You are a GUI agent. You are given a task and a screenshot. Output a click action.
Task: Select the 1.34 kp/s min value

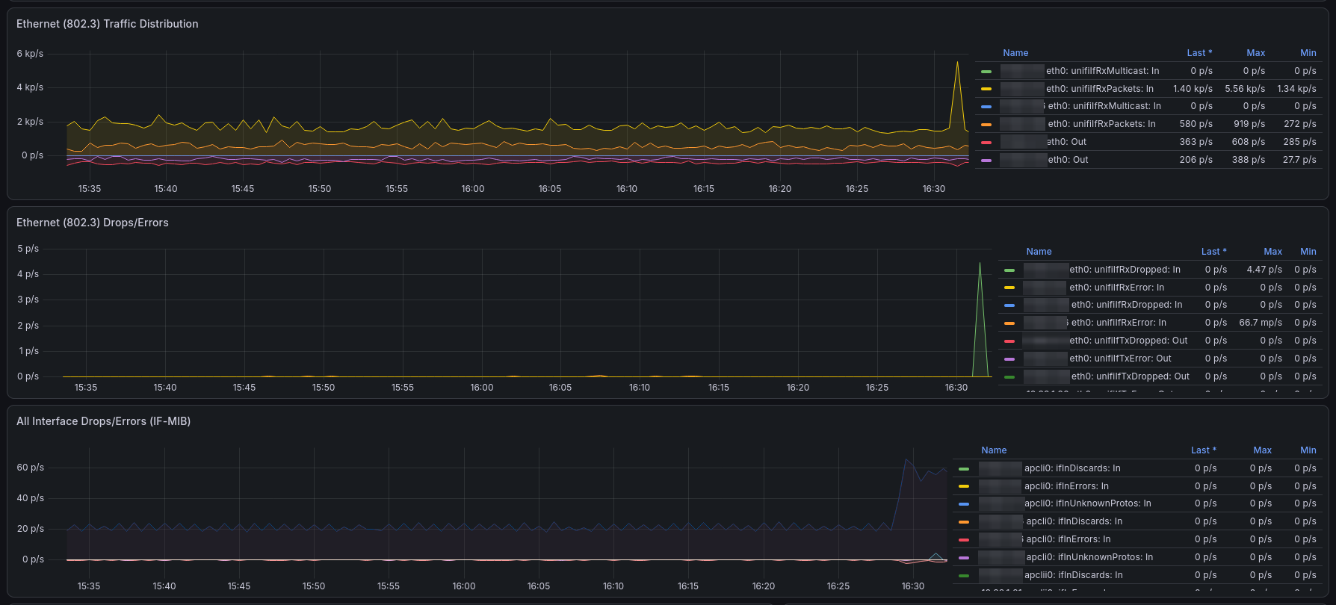point(1296,89)
